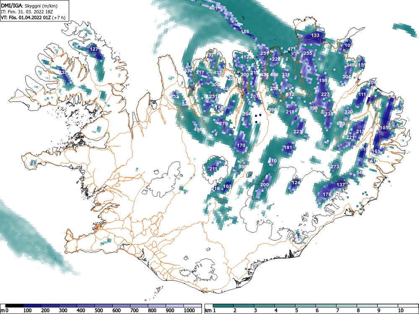Image resolution: width=419 pixels, height=314 pixels.
Task: Click the 'km 1' label on the scale
Action: click(x=210, y=311)
